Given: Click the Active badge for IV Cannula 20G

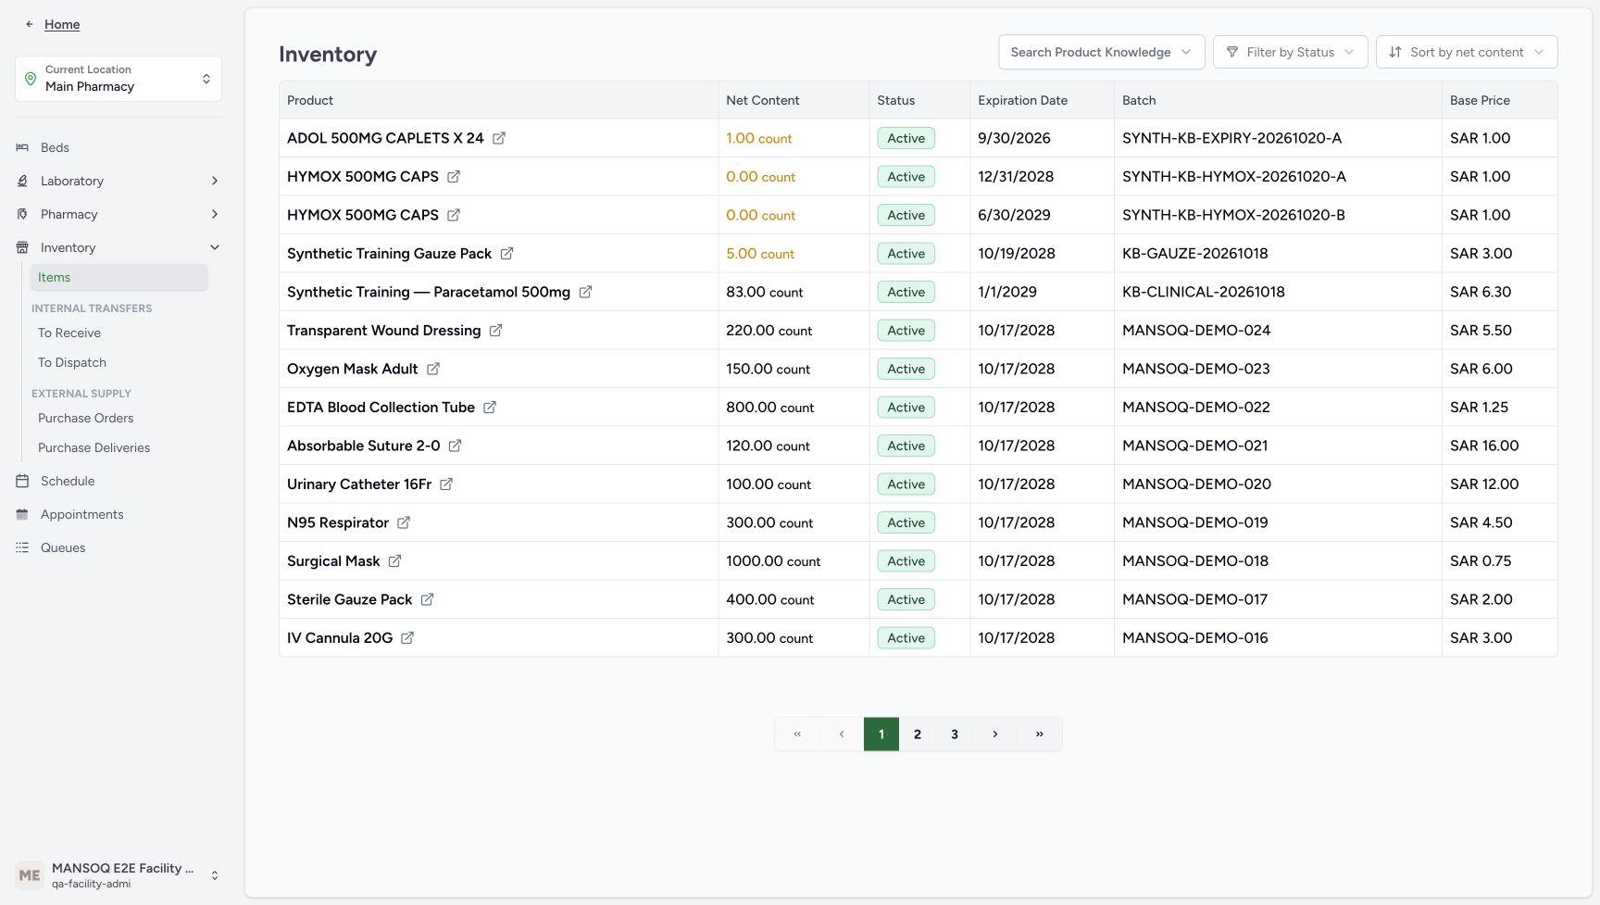Looking at the screenshot, I should point(906,638).
